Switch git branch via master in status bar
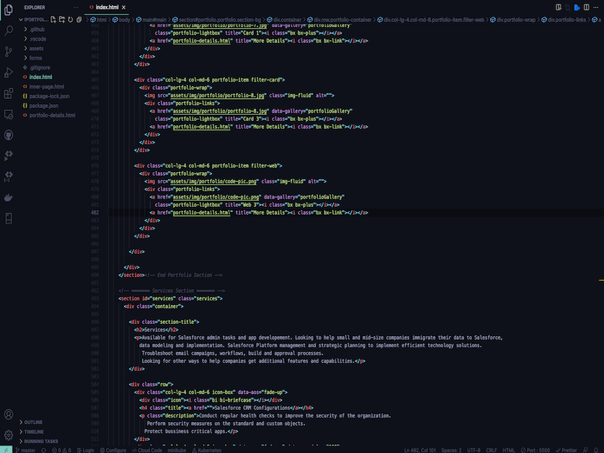 (26, 450)
